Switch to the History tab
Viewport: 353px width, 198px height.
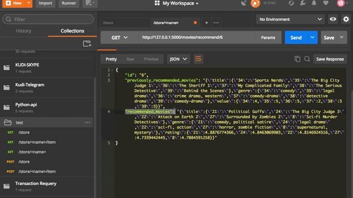(23, 31)
